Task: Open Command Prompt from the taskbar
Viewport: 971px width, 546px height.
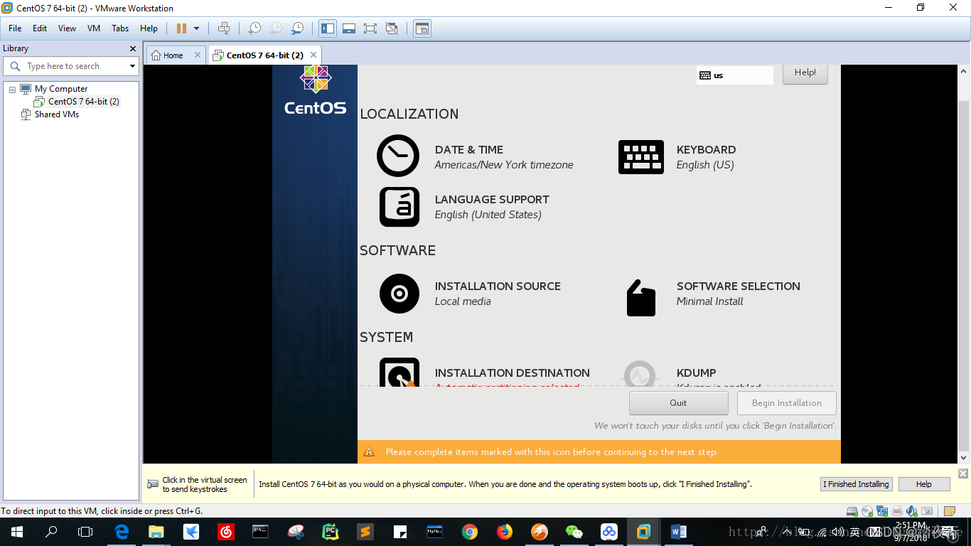Action: [x=261, y=532]
